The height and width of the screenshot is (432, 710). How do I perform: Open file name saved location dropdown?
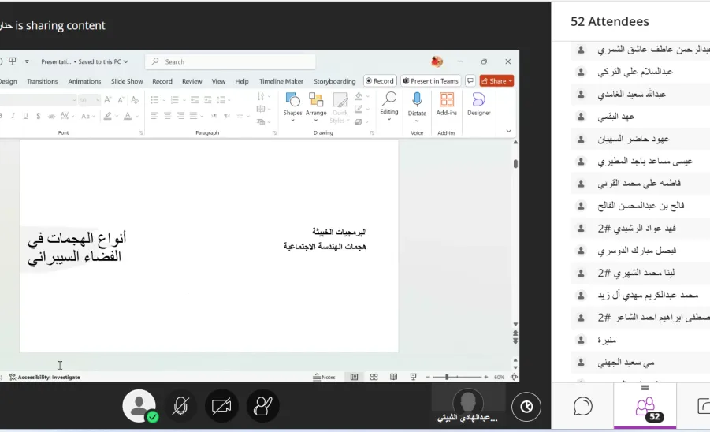(x=126, y=61)
